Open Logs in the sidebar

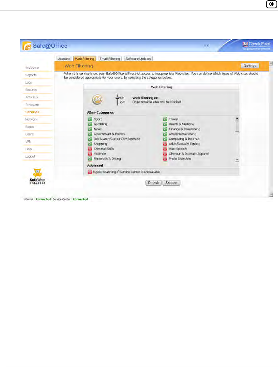click(x=29, y=82)
